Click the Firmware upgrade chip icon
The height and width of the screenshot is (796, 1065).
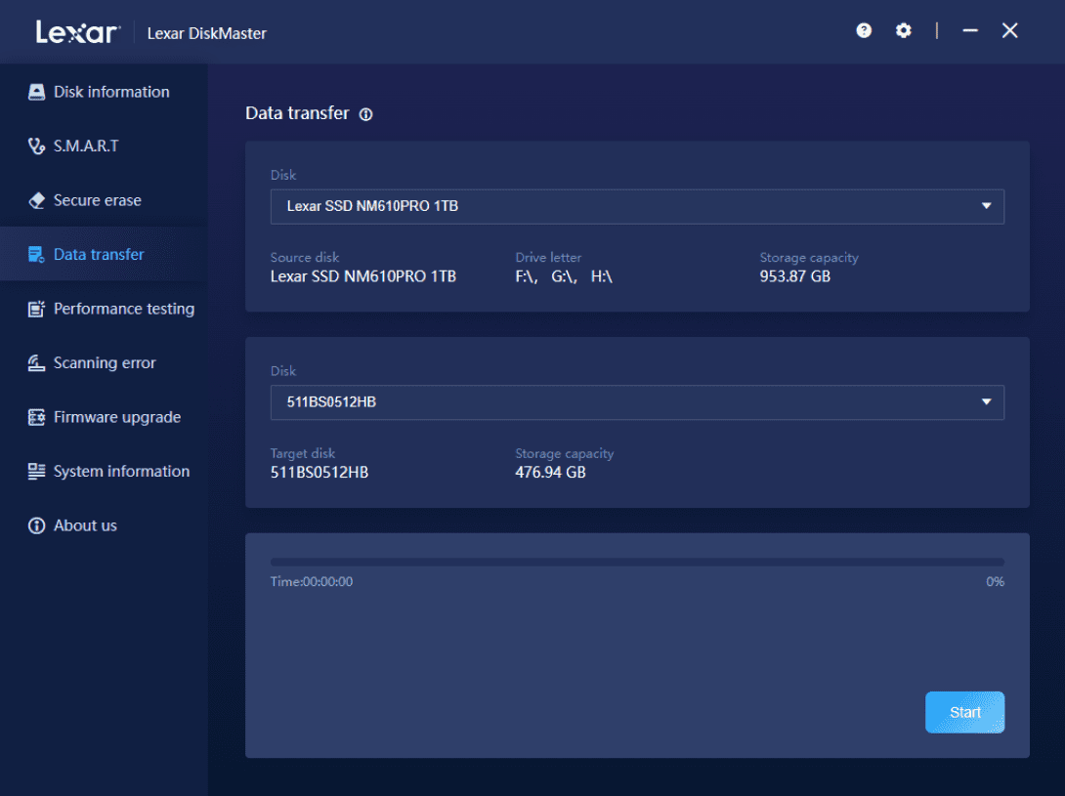[x=37, y=417]
